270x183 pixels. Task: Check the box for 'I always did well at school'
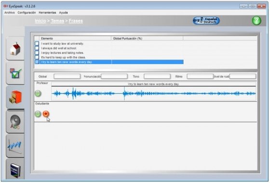37,48
